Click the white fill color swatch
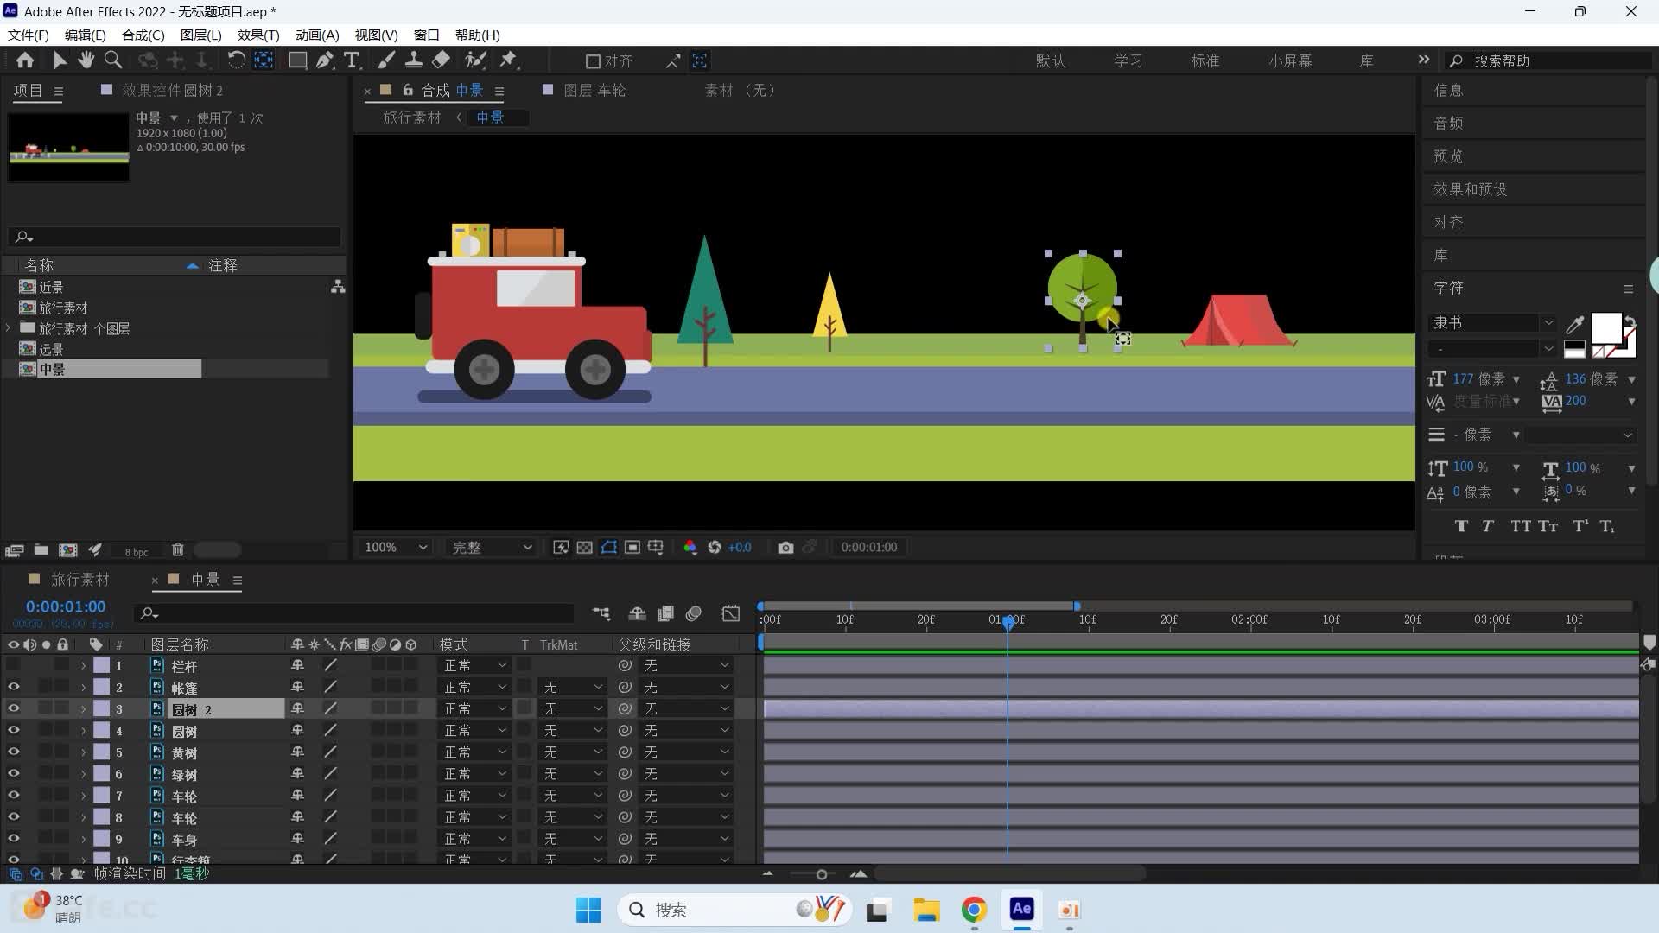The image size is (1659, 933). [x=1605, y=327]
